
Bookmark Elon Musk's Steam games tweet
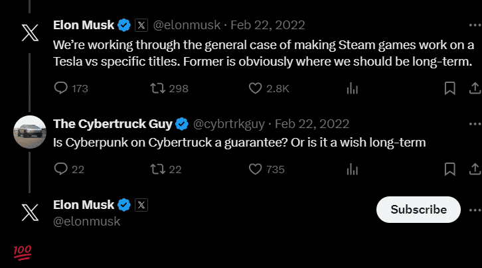[449, 88]
